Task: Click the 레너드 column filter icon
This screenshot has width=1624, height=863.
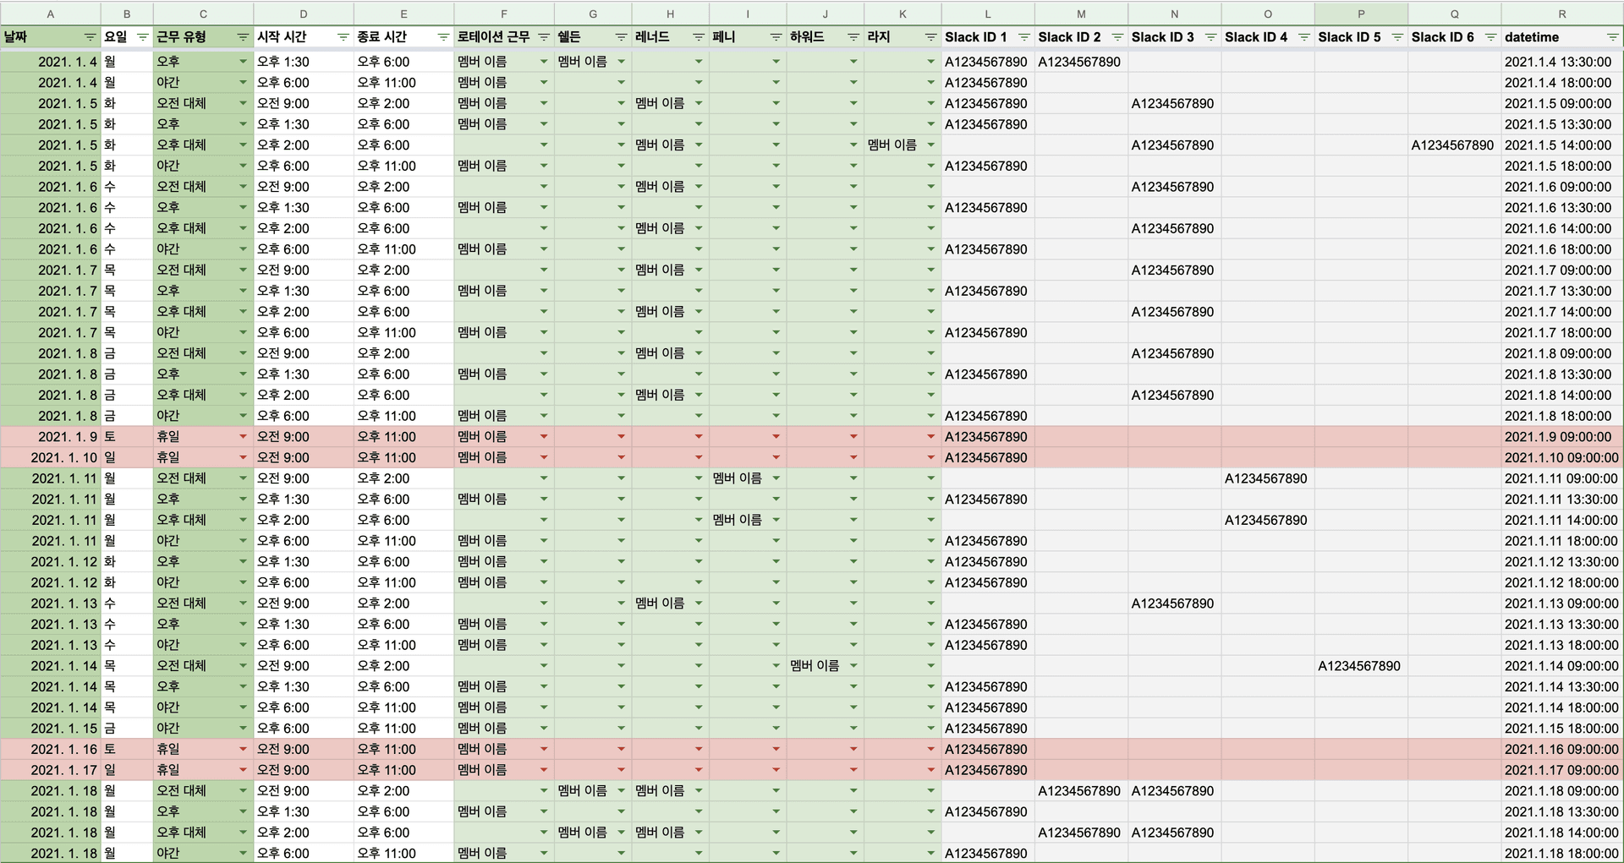Action: [x=698, y=37]
